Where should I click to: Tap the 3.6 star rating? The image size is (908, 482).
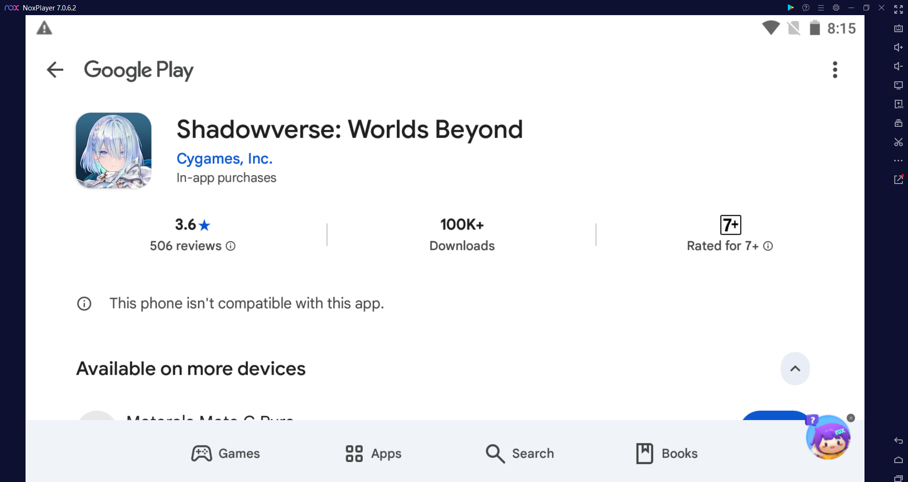pos(192,225)
